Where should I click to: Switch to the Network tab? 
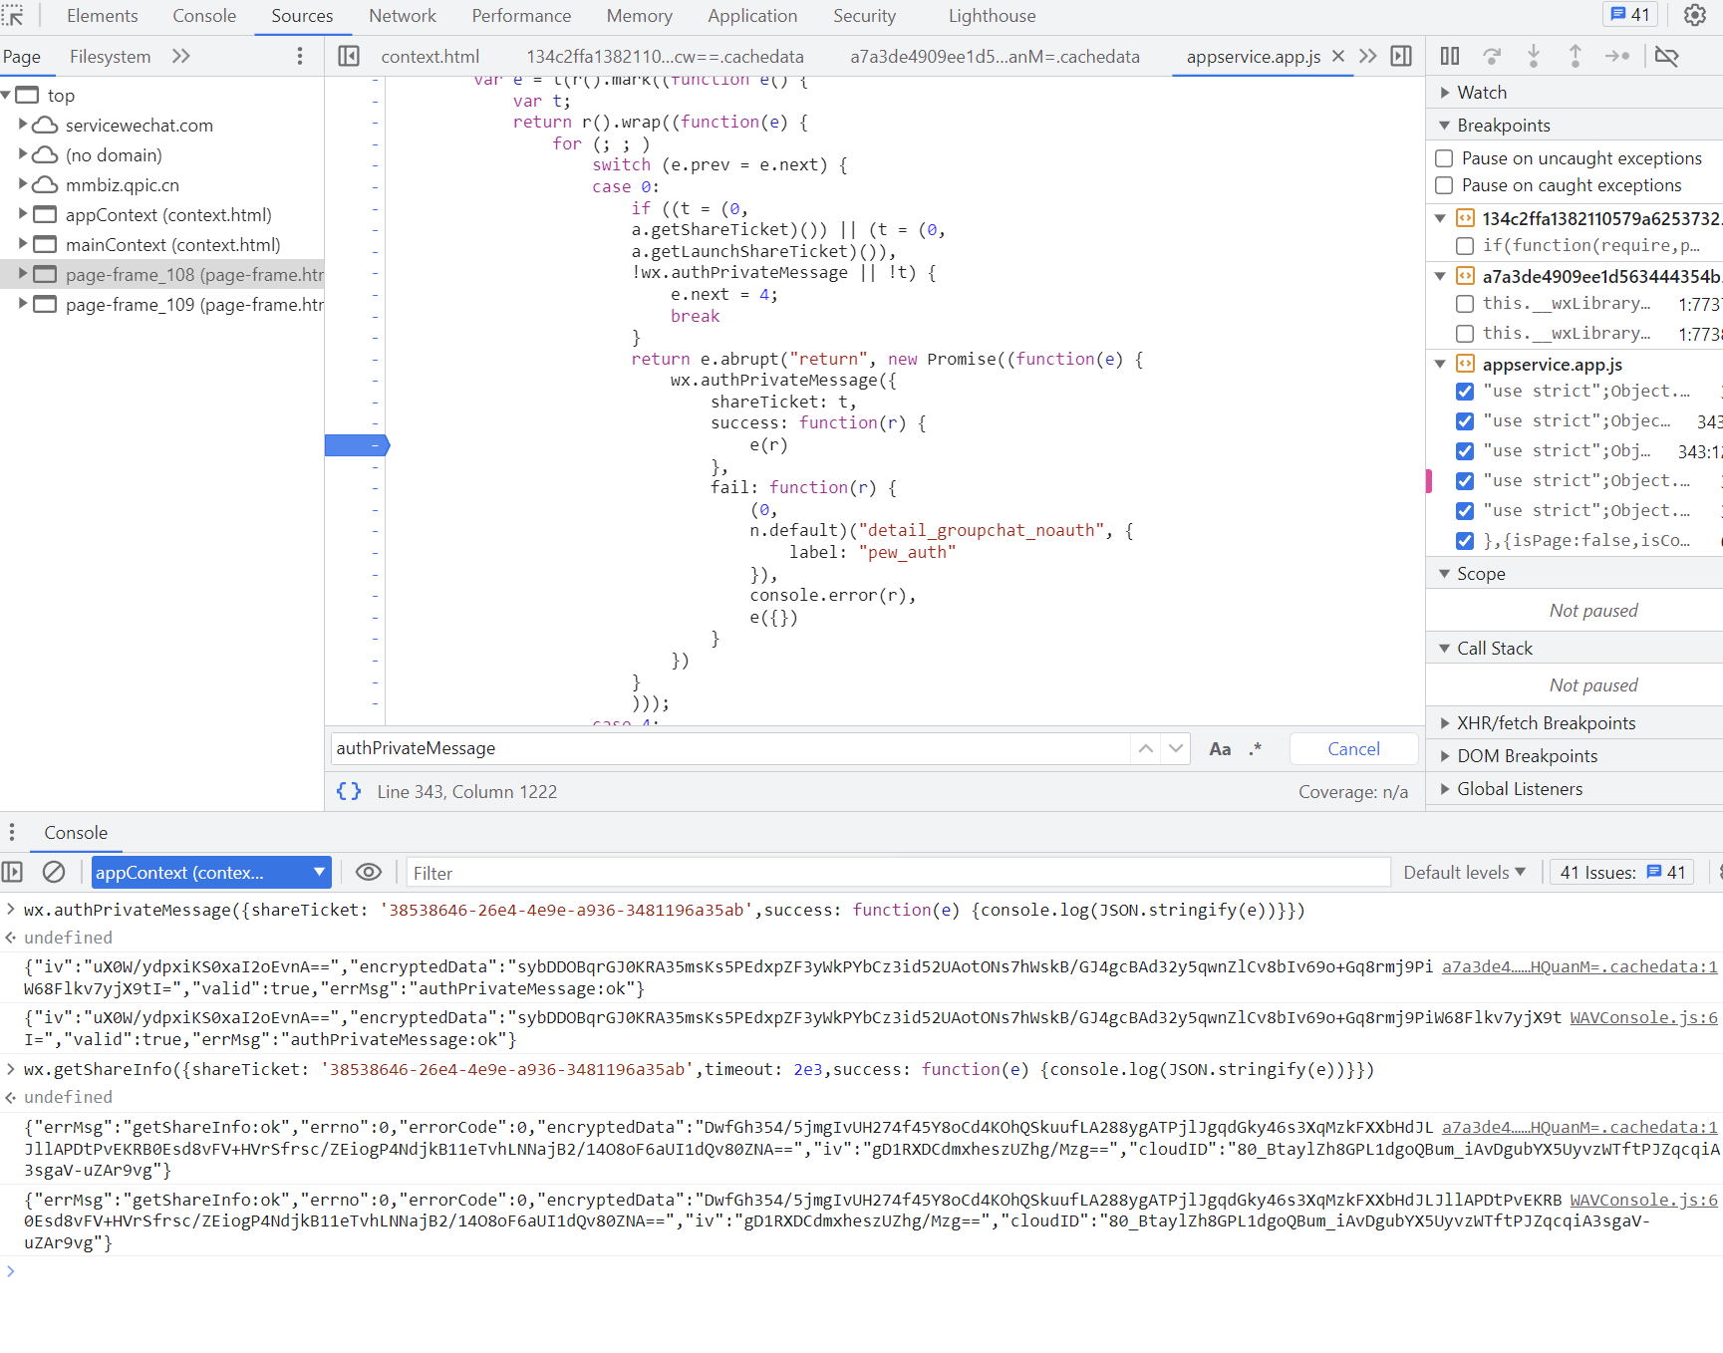[402, 16]
